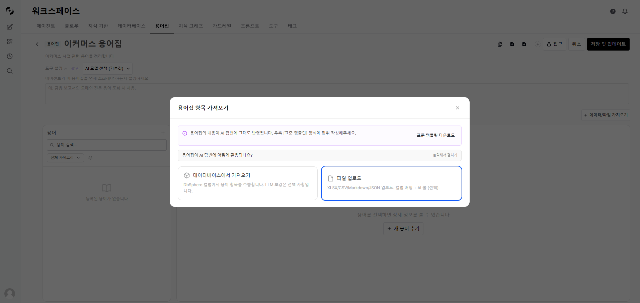The height and width of the screenshot is (303, 640).
Task: Click the file download arrow icon
Action: coord(524,44)
